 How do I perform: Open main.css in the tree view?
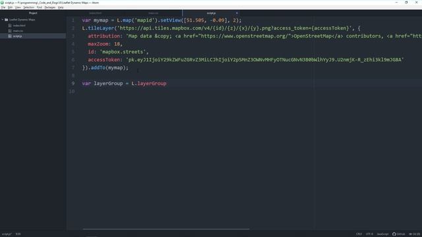point(18,31)
